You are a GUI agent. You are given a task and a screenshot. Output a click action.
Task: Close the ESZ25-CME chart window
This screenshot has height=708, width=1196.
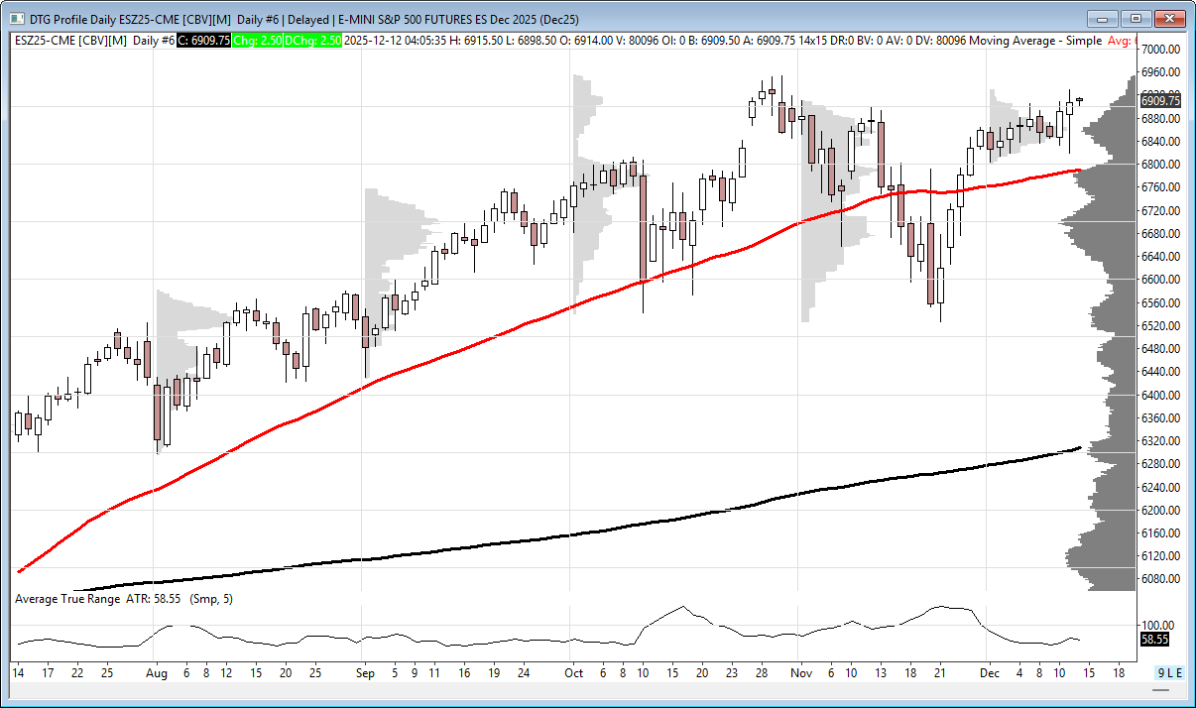pyautogui.click(x=1171, y=19)
